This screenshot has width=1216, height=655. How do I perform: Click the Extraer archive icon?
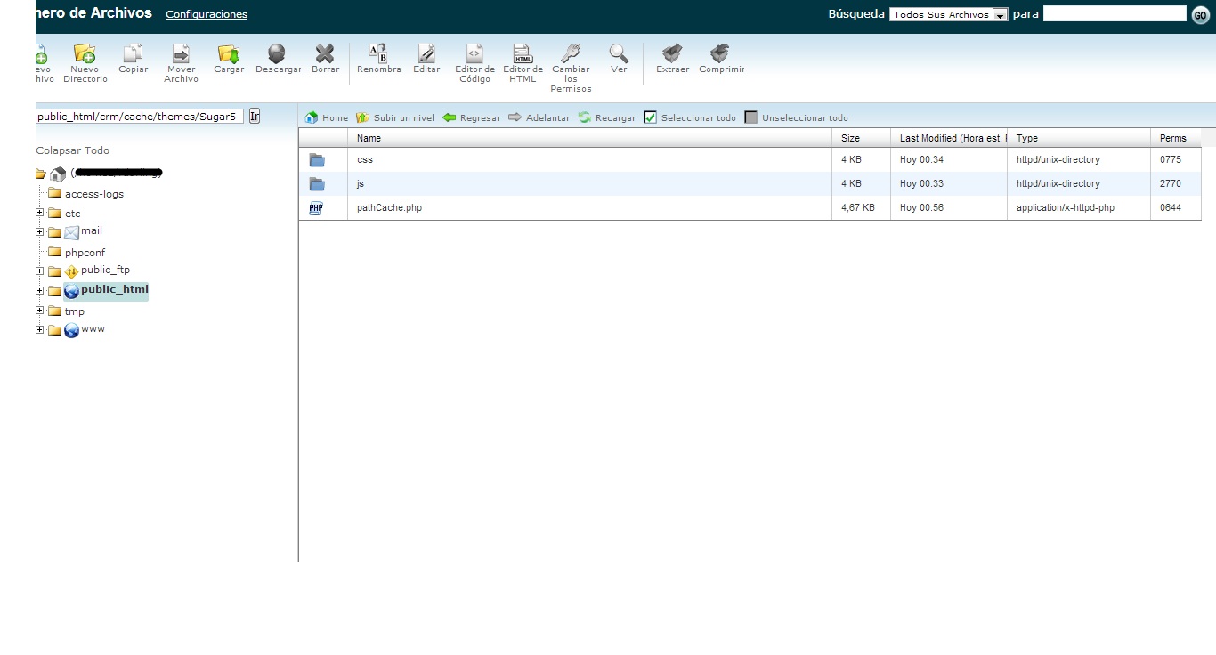(672, 54)
